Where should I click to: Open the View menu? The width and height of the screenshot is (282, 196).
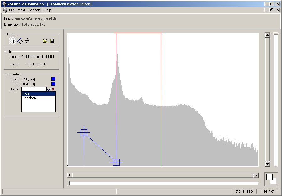(x=21, y=10)
